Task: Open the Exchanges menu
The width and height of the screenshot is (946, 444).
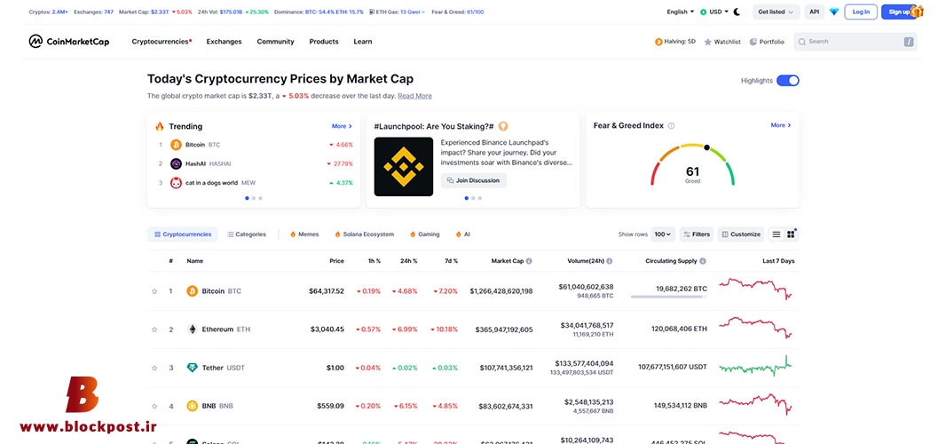Action: pyautogui.click(x=224, y=42)
